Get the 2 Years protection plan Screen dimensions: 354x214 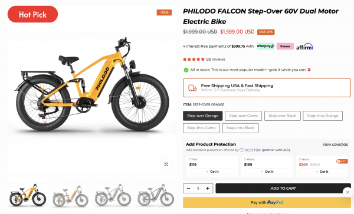click(267, 172)
